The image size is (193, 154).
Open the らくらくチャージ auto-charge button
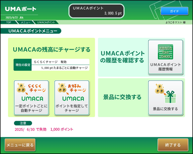click(31, 98)
